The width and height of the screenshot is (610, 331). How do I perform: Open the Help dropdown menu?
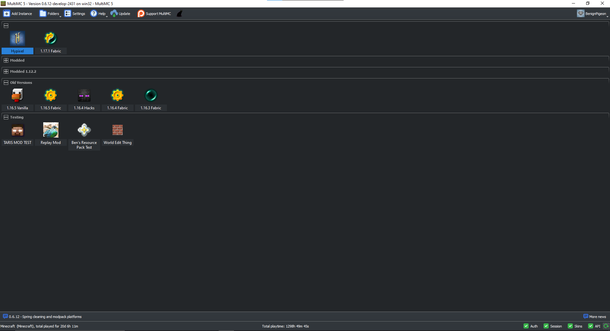[x=99, y=14]
